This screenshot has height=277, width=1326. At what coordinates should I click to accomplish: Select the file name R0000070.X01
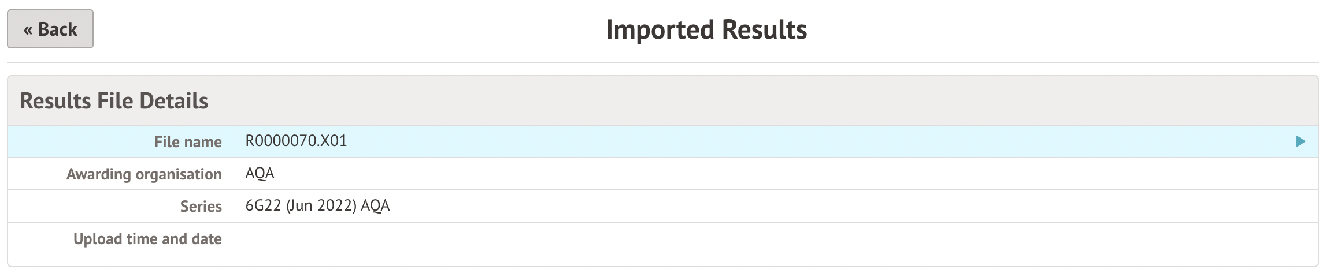pos(296,141)
